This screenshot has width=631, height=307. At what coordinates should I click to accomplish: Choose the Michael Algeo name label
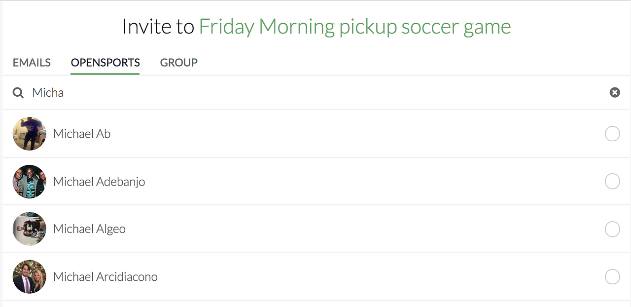tap(89, 229)
